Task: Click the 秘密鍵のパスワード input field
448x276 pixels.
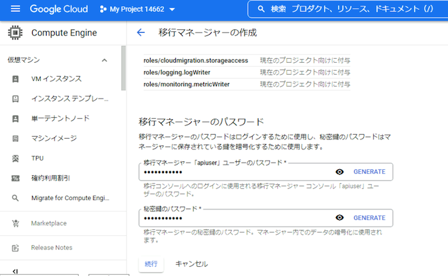Action: (x=233, y=218)
